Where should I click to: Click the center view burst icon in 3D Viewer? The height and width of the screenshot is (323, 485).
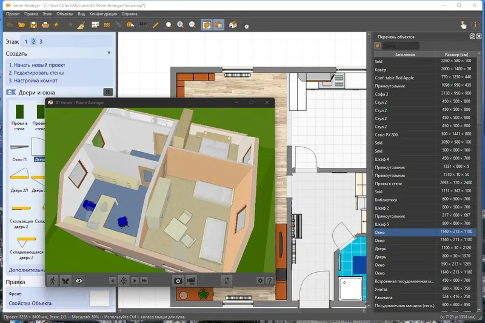[x=124, y=281]
